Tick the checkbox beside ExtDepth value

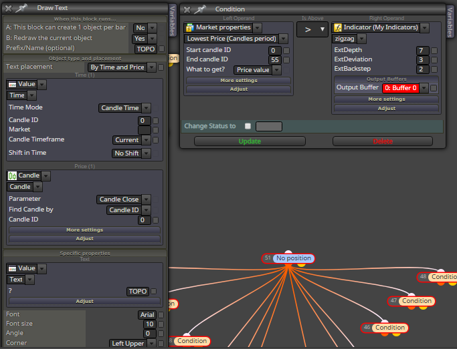[x=434, y=51]
